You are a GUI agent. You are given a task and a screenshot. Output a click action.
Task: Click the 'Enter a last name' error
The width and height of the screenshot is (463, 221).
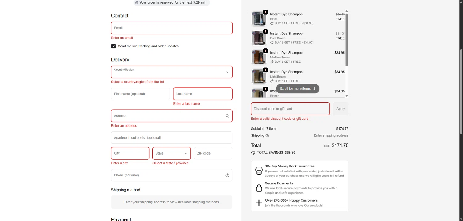(x=186, y=104)
